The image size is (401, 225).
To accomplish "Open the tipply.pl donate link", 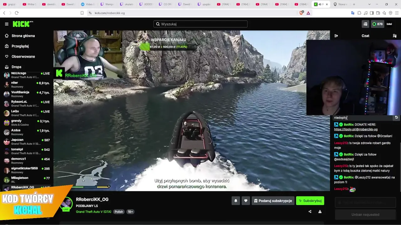I will tap(356, 129).
